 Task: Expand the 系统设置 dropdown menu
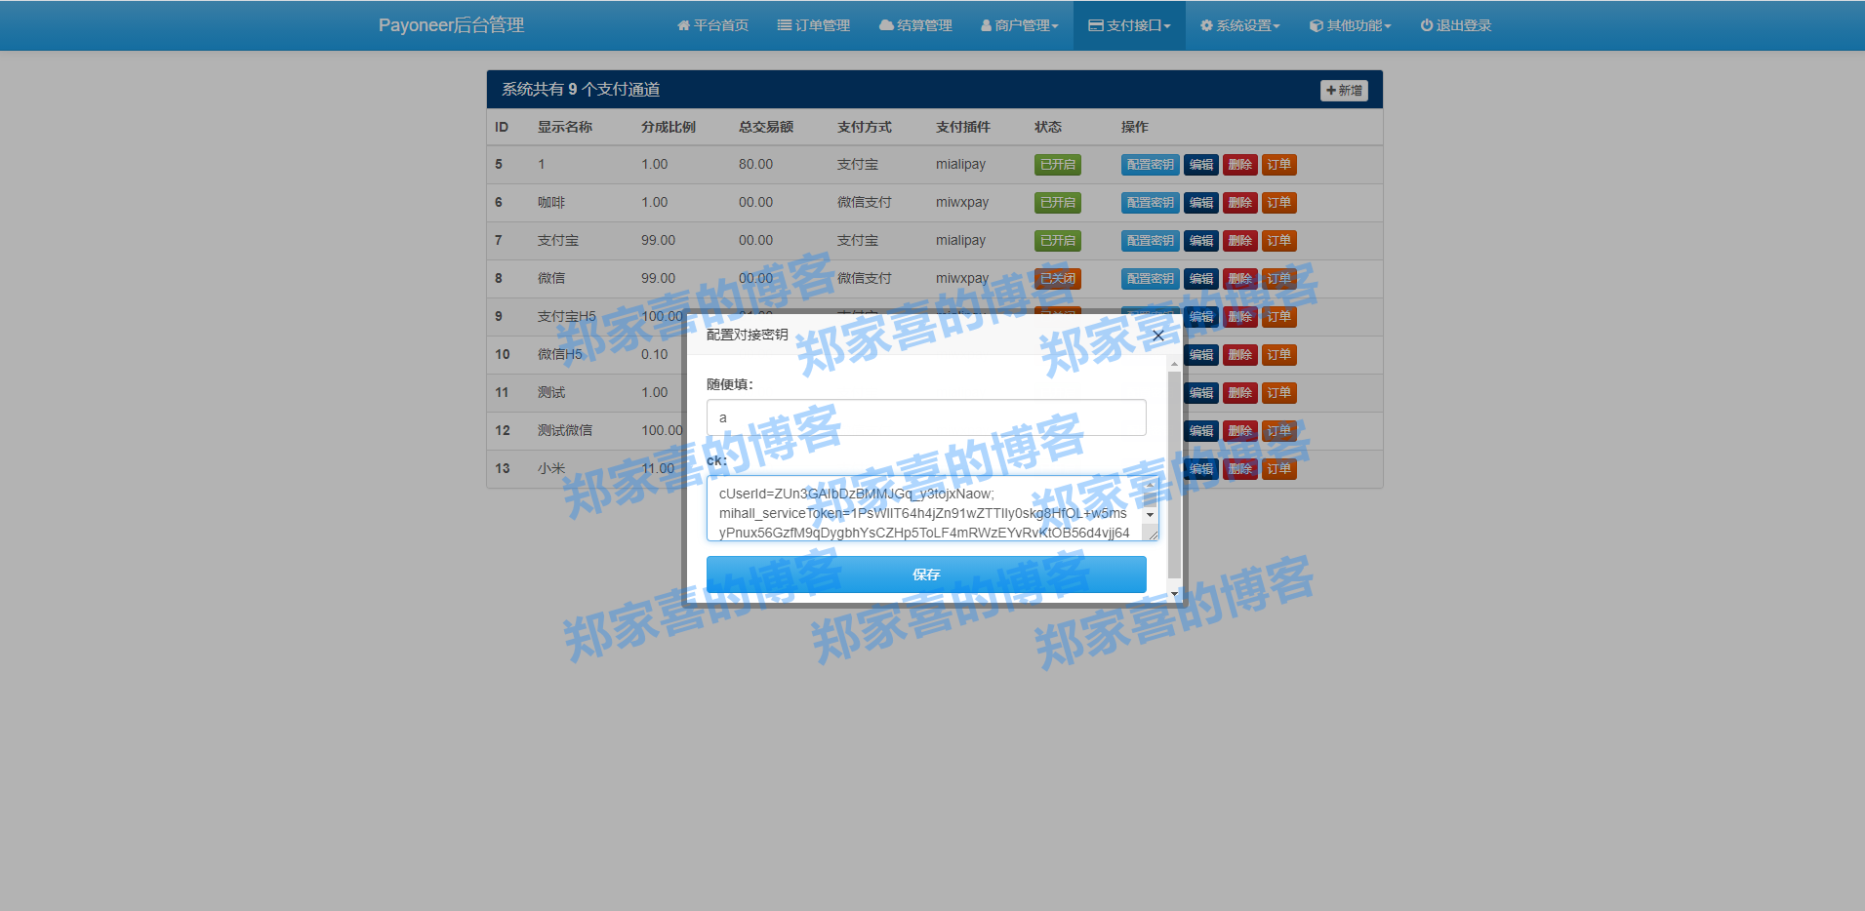pos(1240,25)
